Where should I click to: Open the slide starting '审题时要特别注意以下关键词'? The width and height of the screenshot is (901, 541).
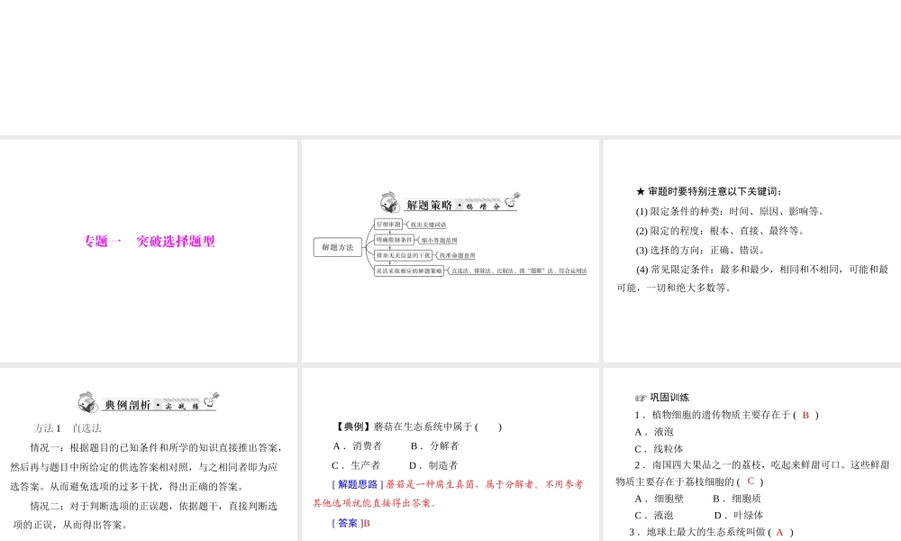752,251
